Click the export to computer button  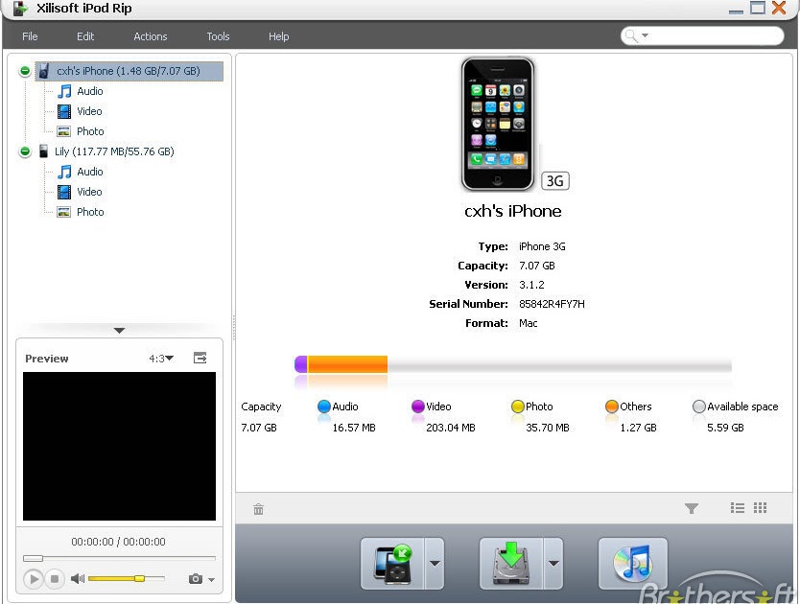511,564
